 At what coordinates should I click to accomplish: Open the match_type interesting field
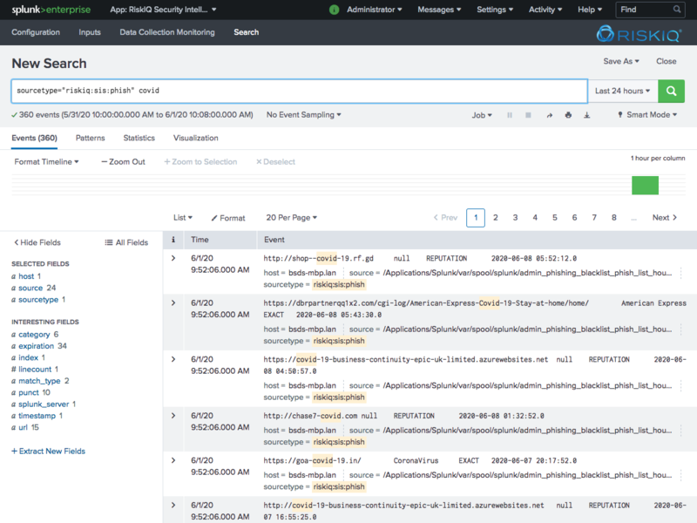coord(40,381)
